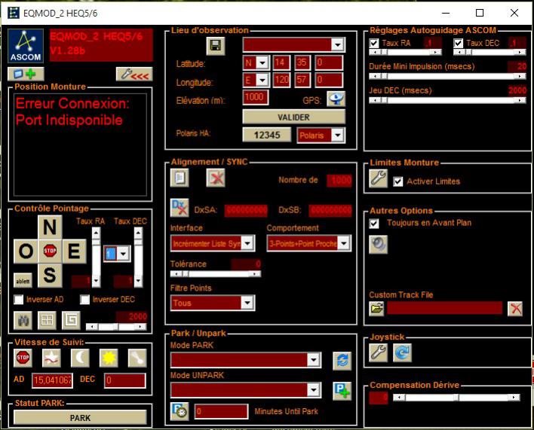Open Latitude N hemisphere dropdown

pos(262,63)
